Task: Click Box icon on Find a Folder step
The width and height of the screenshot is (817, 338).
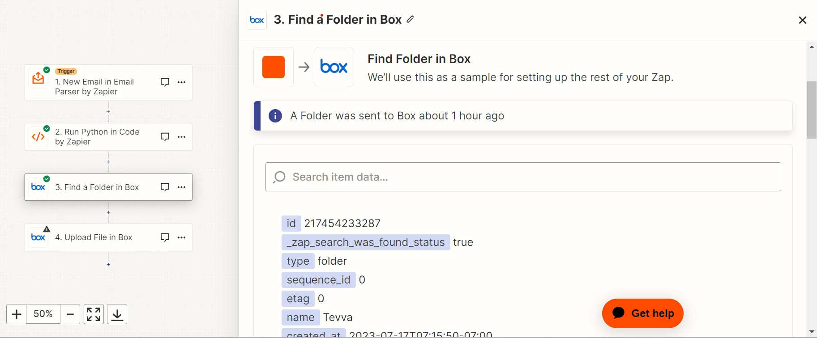Action: (38, 187)
